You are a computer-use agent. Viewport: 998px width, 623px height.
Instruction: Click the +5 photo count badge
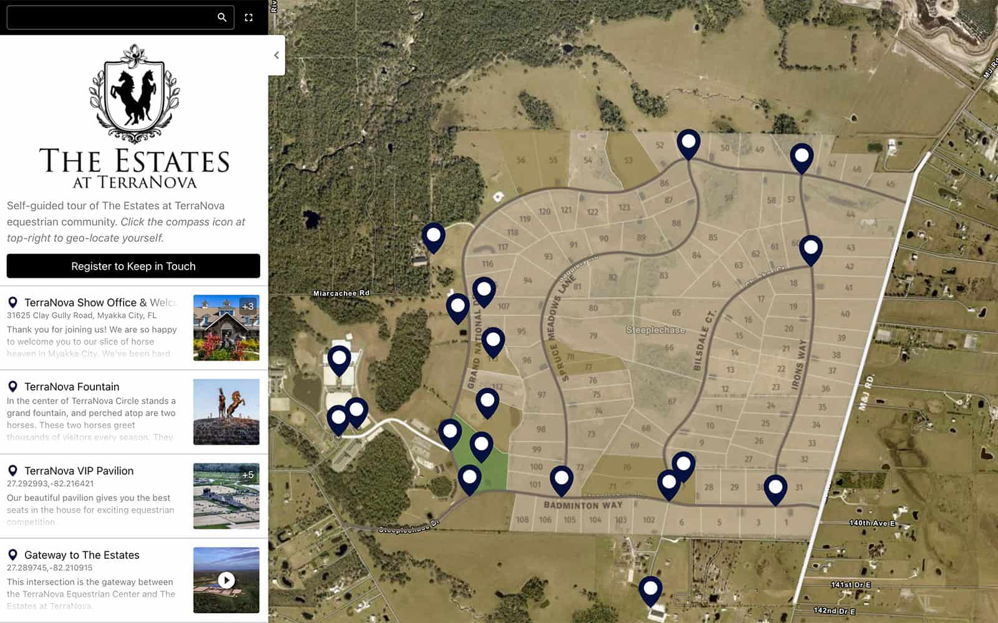tap(248, 475)
